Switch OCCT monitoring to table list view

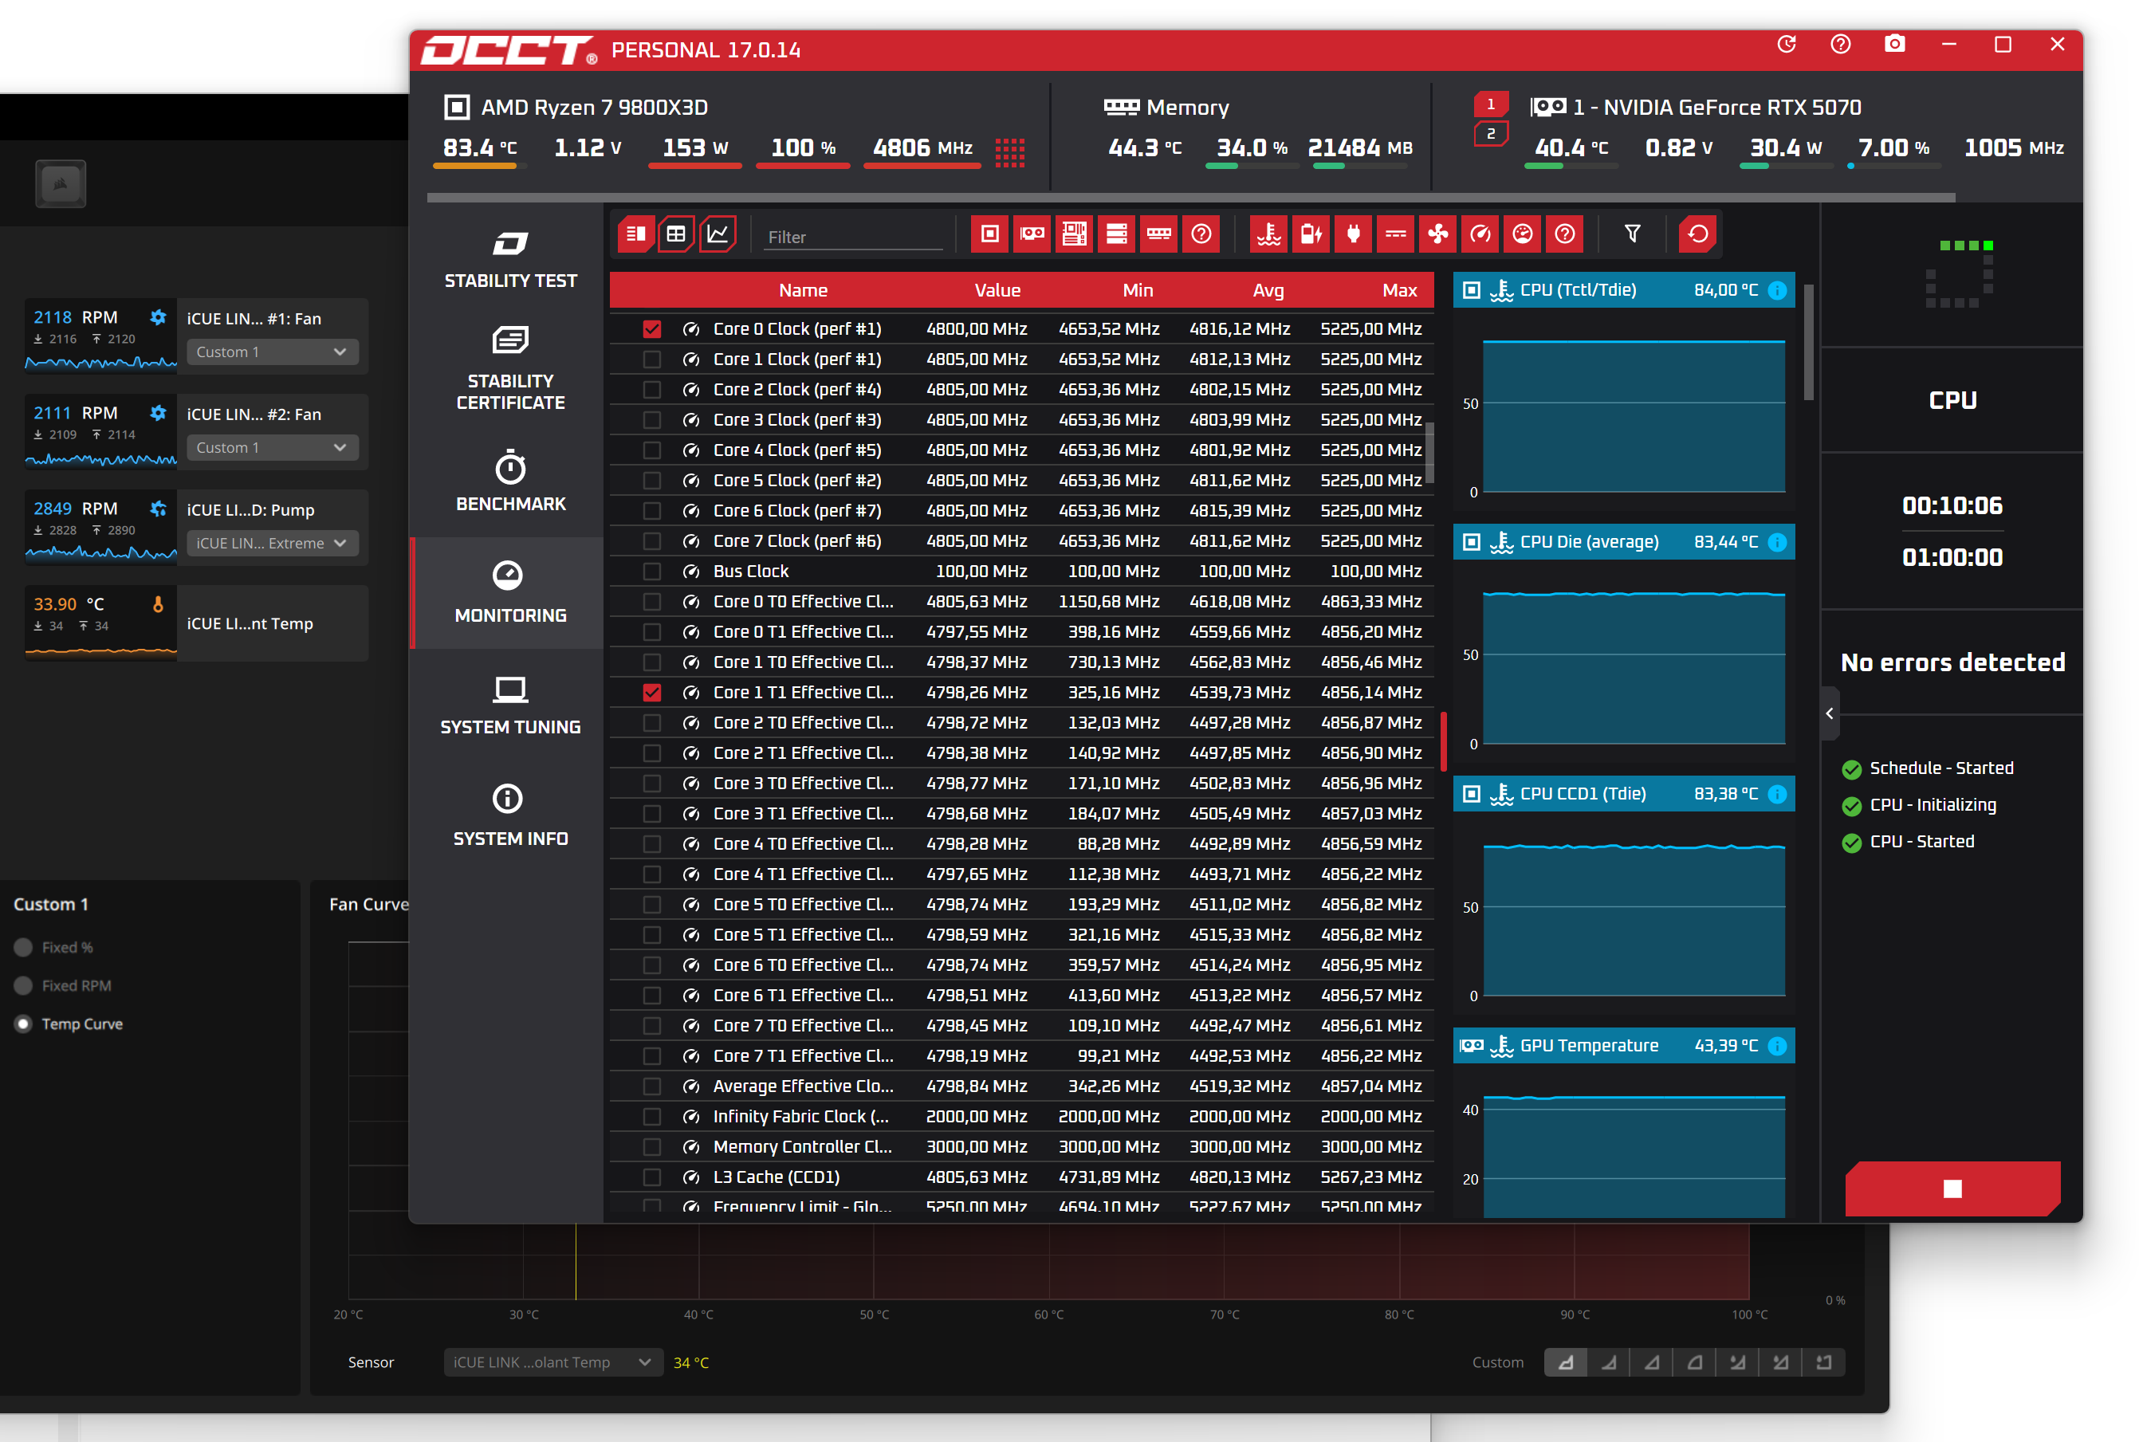[635, 234]
